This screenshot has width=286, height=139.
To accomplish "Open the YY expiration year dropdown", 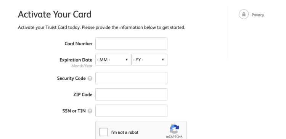I will (149, 60).
